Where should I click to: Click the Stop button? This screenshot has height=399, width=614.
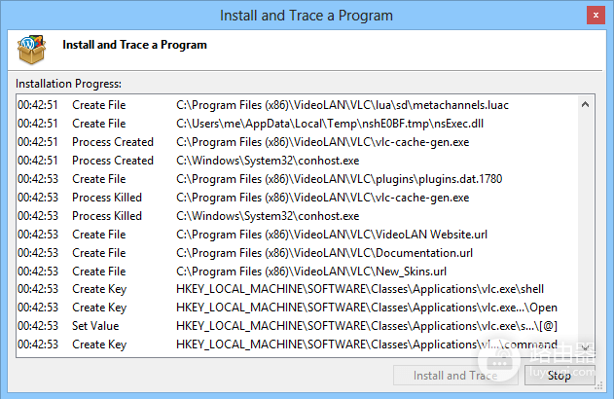(x=560, y=375)
